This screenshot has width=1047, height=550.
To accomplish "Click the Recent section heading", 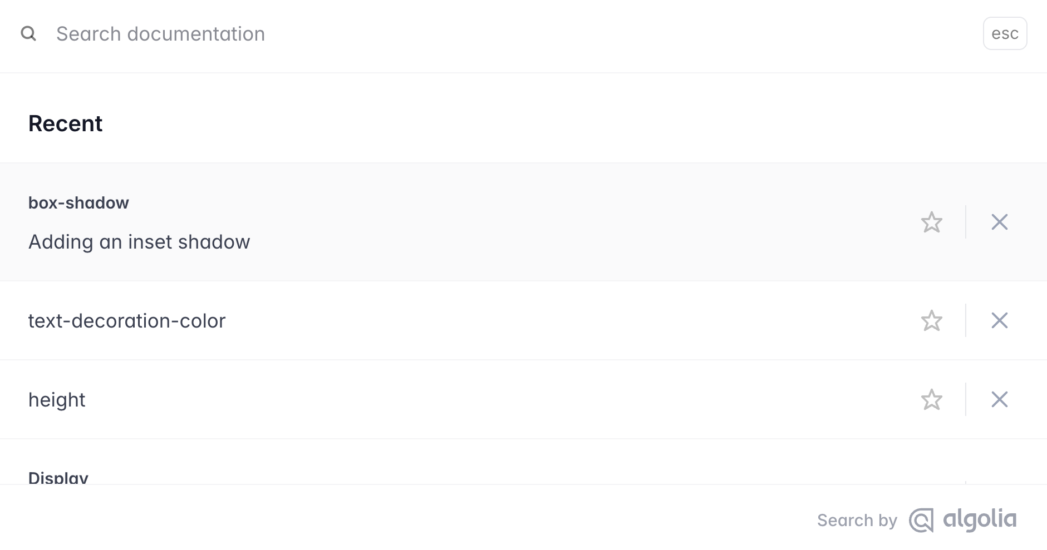I will coord(65,123).
